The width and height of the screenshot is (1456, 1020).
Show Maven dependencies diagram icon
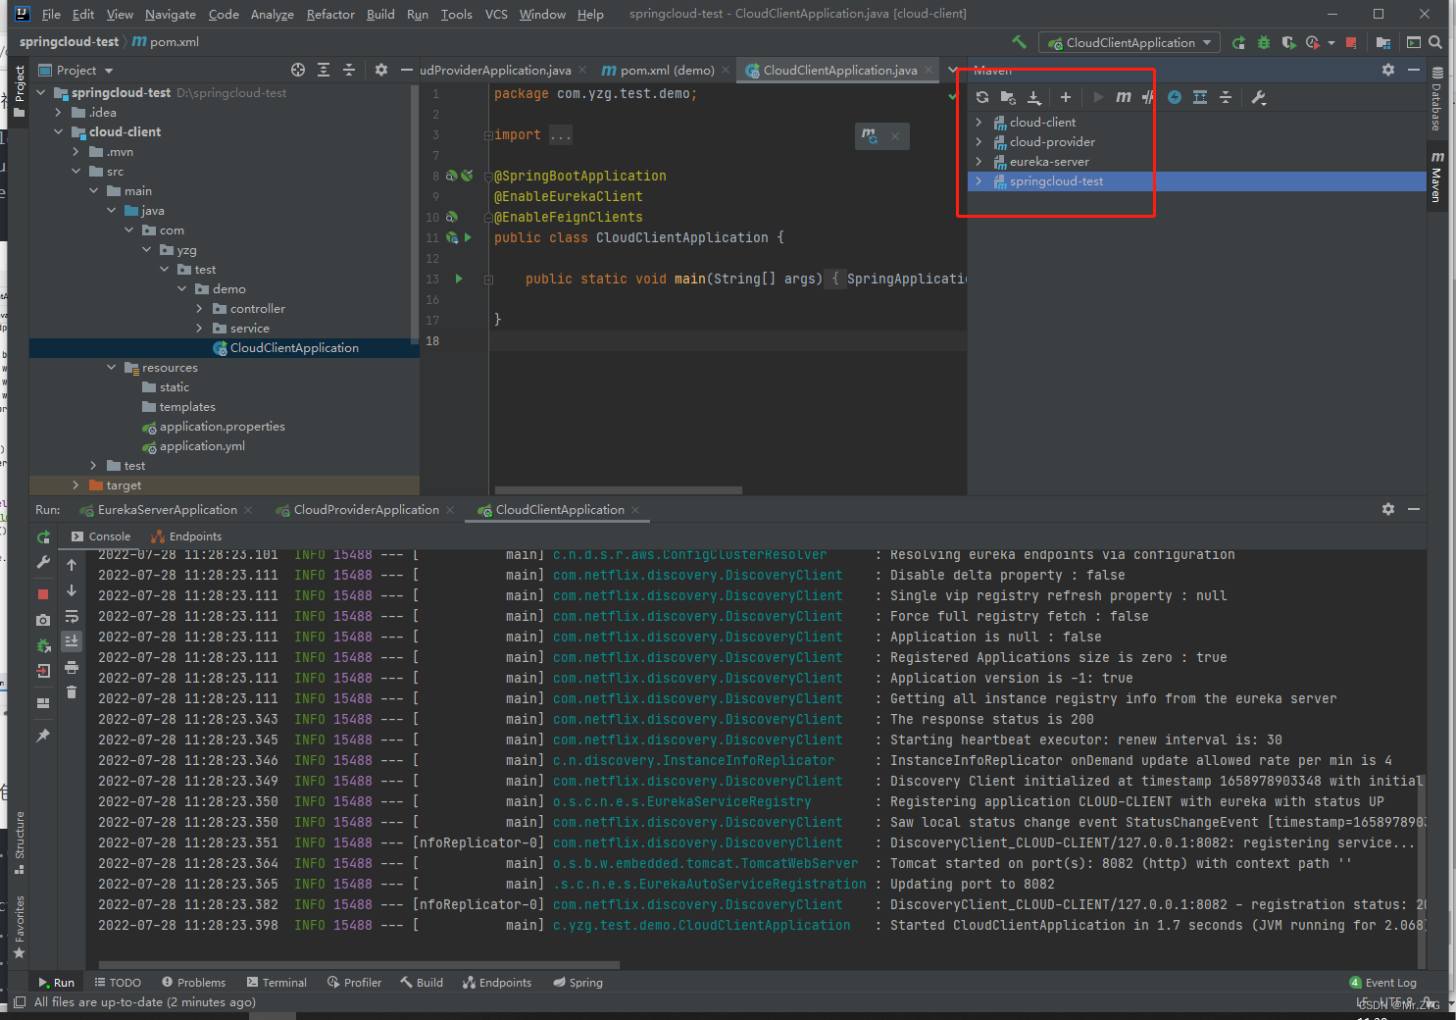click(x=1200, y=97)
